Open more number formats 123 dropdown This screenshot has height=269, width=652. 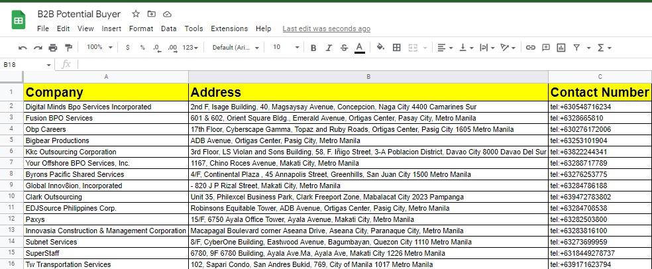point(190,48)
